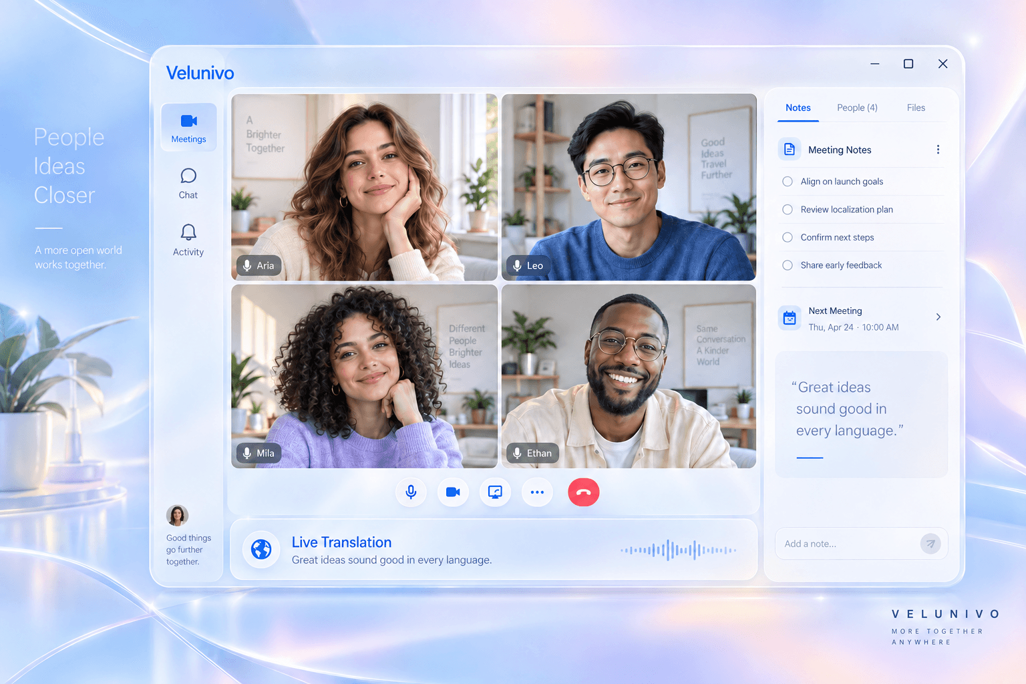The image size is (1026, 684).
Task: End the call with red hang-up button
Action: pyautogui.click(x=584, y=492)
